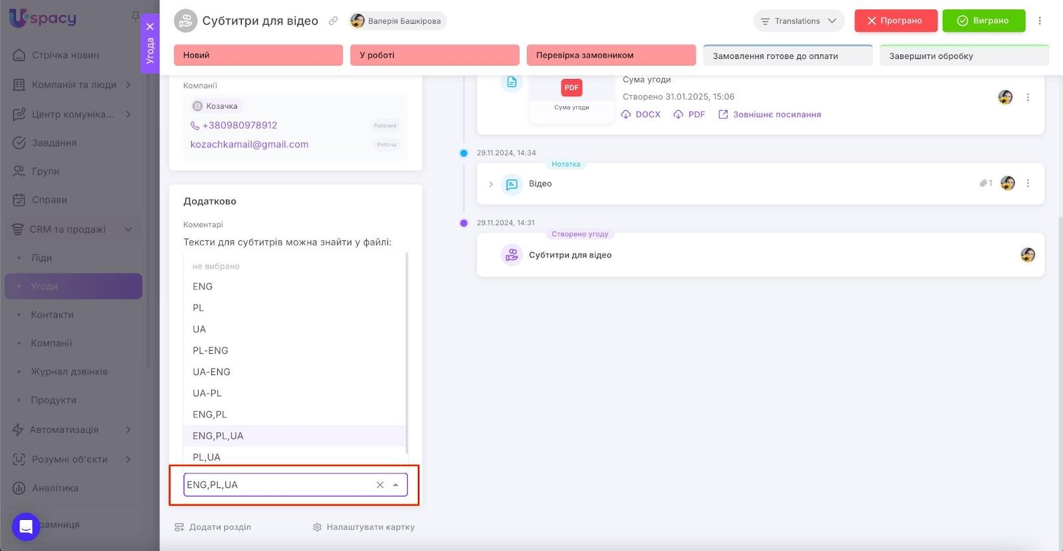Pick UA-ENG option

coord(294,372)
